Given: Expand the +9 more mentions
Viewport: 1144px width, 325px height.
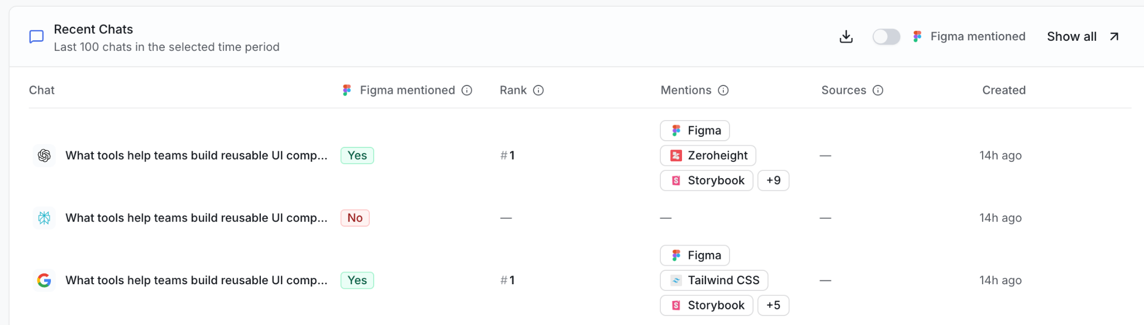Looking at the screenshot, I should tap(774, 180).
